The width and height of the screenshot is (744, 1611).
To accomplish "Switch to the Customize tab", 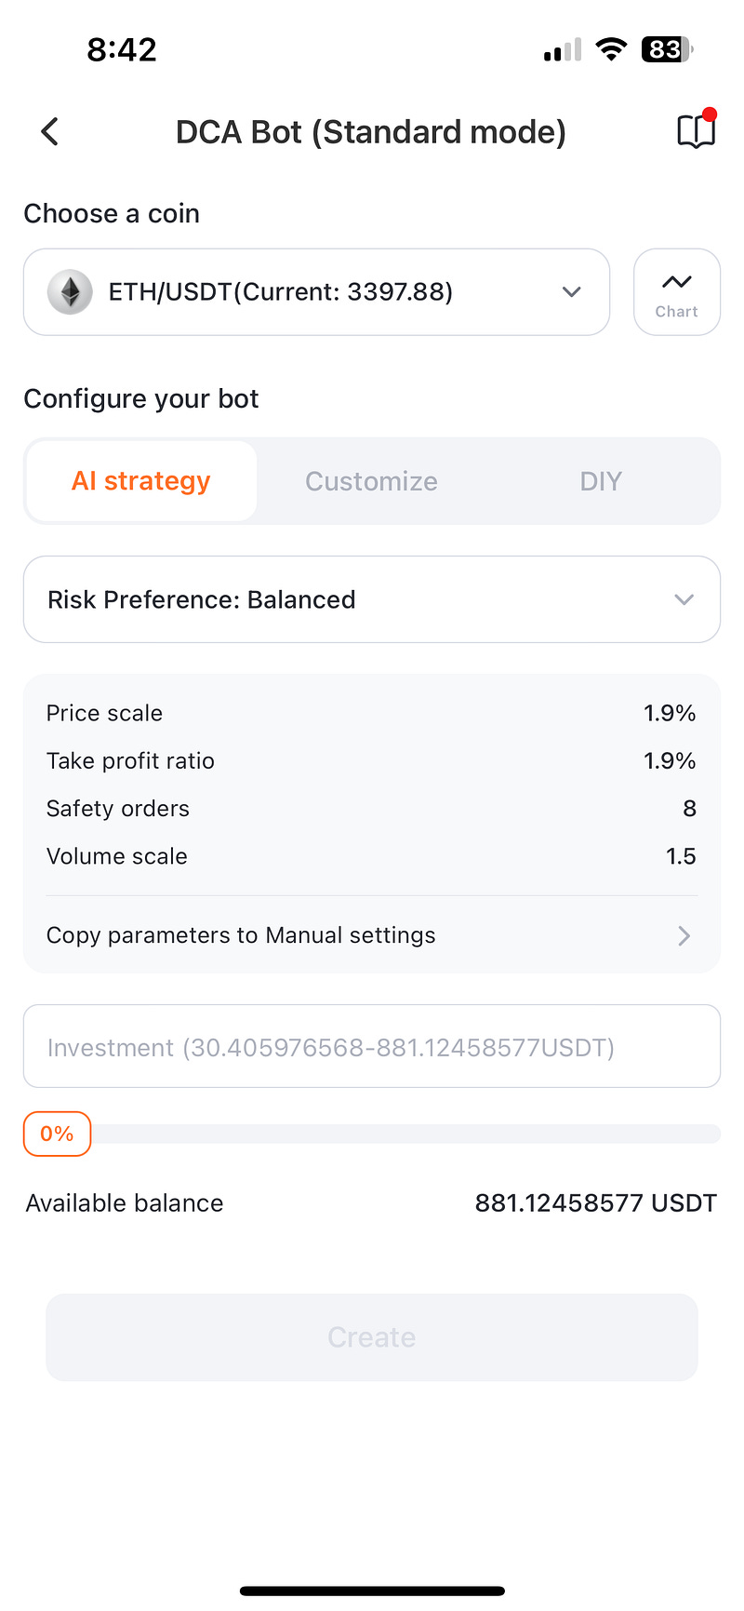I will [x=371, y=481].
